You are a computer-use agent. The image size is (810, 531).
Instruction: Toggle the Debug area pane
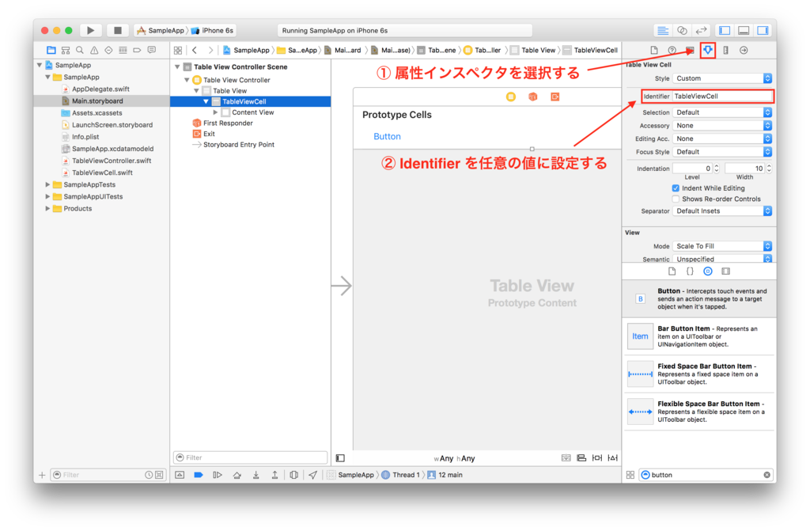[744, 31]
